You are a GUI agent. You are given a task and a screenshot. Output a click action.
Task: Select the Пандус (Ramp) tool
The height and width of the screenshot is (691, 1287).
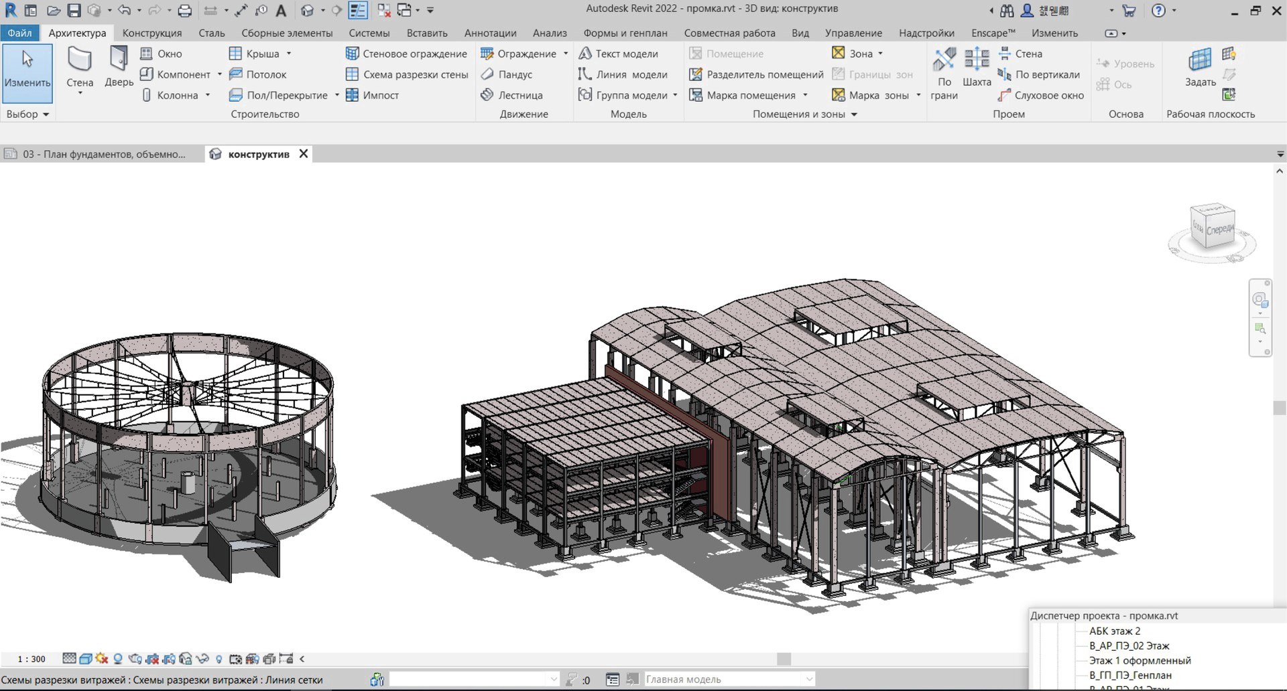tap(507, 74)
